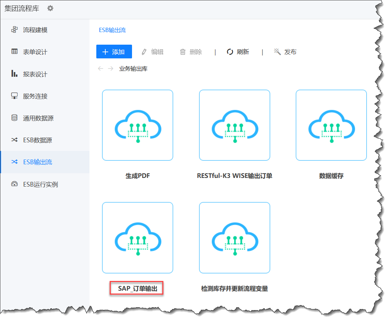Click the 业务输出库 breadcrumb label
The image size is (391, 322).
click(133, 68)
